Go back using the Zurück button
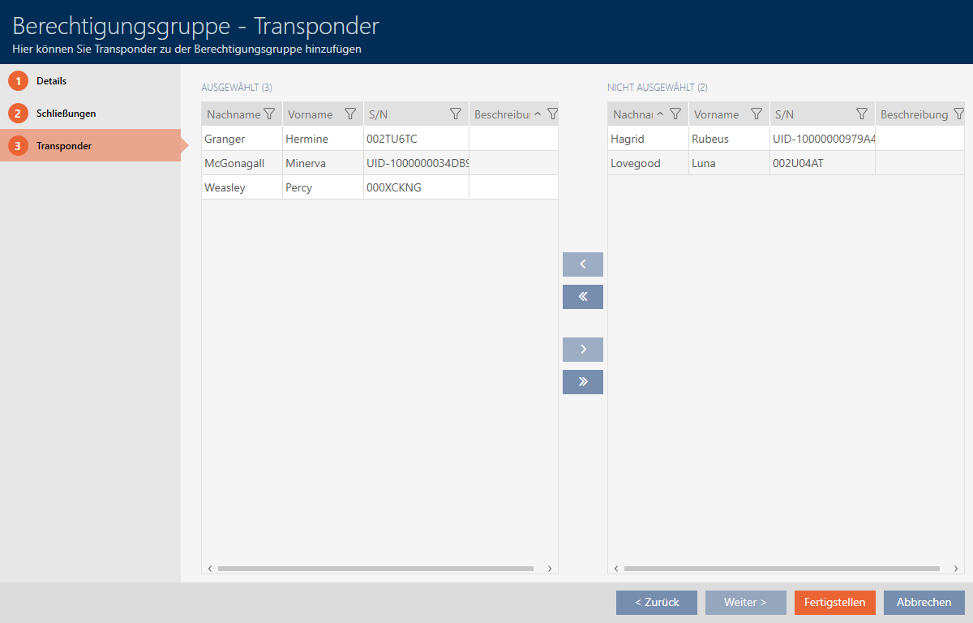Image resolution: width=973 pixels, height=623 pixels. 656,603
